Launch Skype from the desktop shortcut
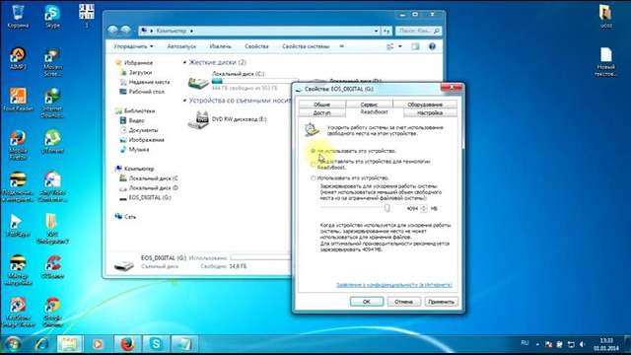Viewport: 631px width, 355px height. point(52,16)
